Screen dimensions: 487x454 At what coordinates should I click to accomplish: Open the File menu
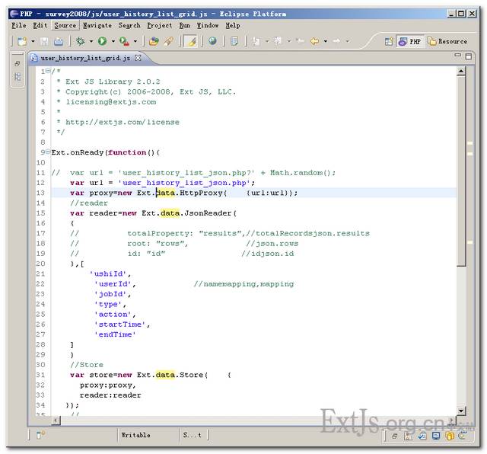(x=19, y=25)
